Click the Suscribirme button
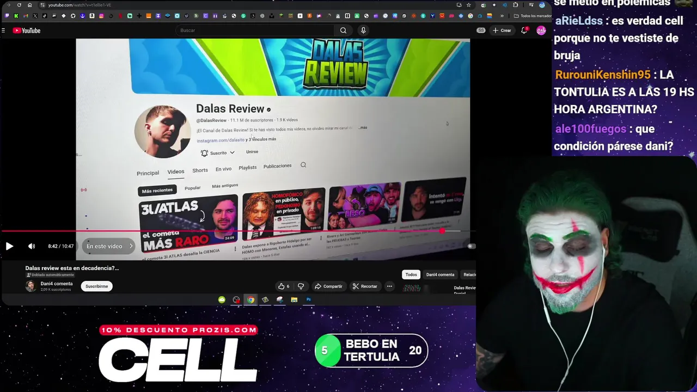The width and height of the screenshot is (697, 392). coord(97,286)
